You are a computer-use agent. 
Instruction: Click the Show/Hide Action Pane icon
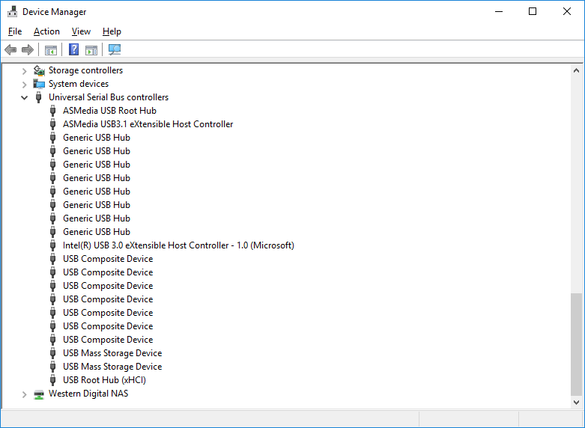(x=91, y=49)
